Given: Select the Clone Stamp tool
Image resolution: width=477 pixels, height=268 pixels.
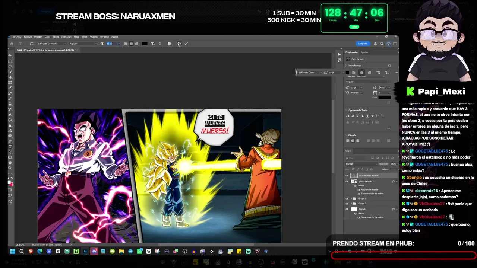Looking at the screenshot, I should click(x=10, y=104).
